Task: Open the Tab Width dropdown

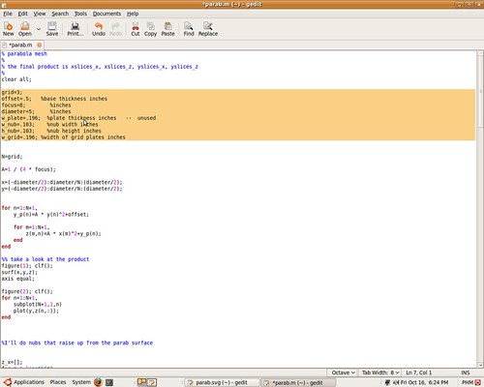Action: tap(380, 372)
